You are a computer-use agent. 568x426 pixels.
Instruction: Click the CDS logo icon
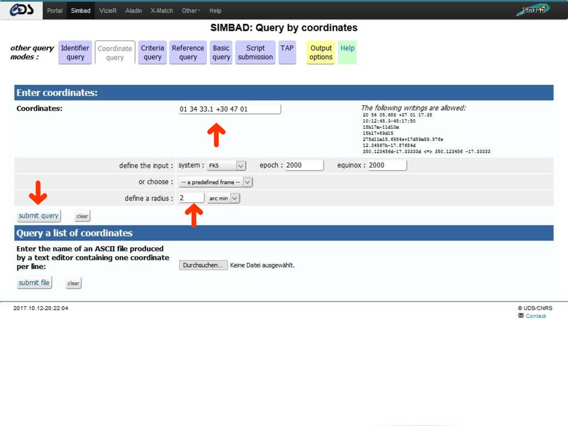tap(22, 10)
